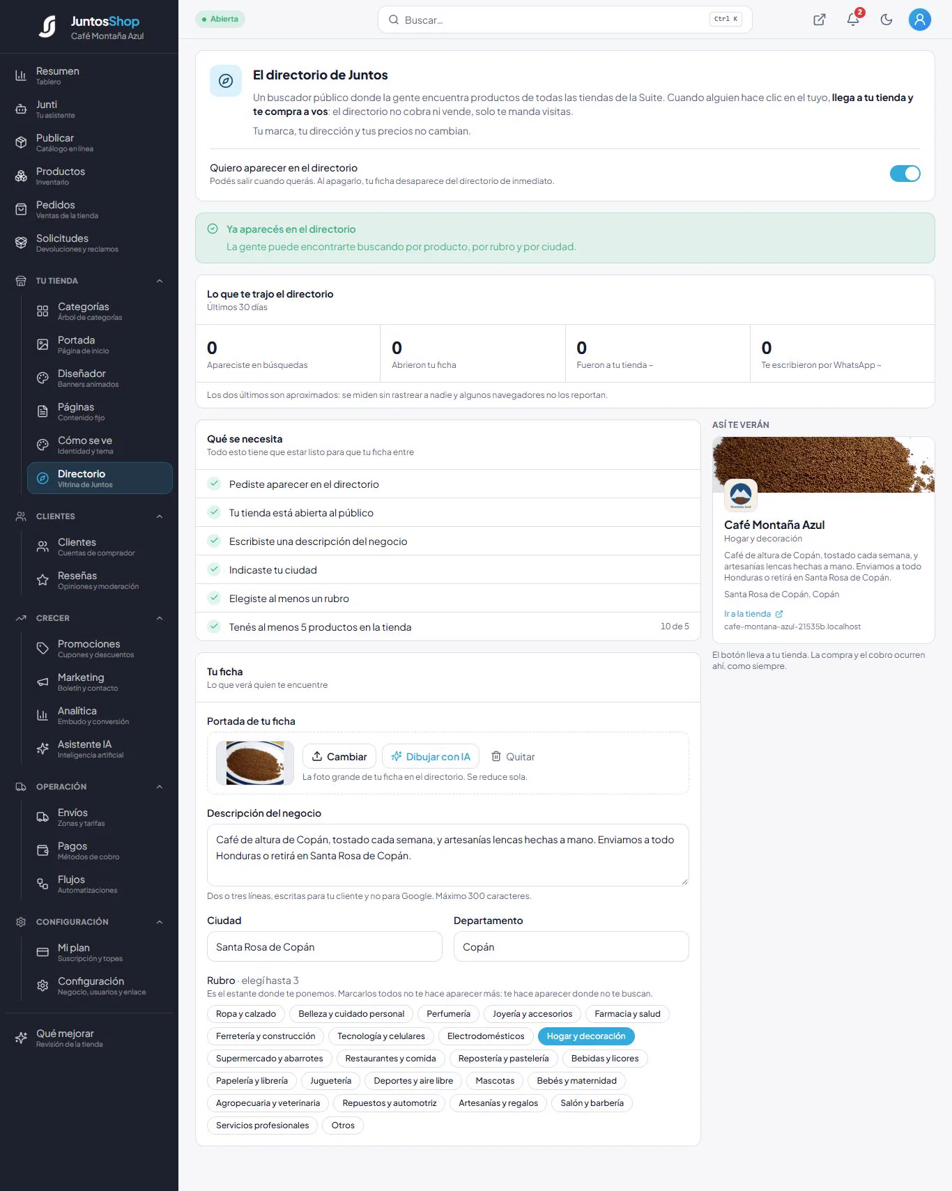Collapse the TU TIENDA sidebar section
Image resolution: width=952 pixels, height=1191 pixels.
coord(89,281)
